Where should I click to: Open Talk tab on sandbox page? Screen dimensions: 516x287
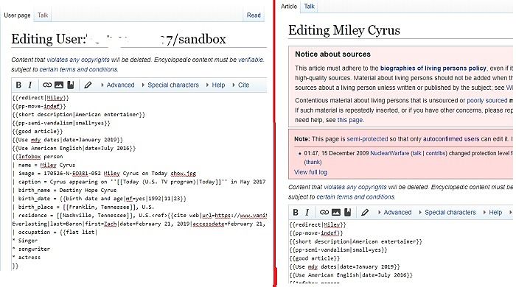pyautogui.click(x=43, y=15)
